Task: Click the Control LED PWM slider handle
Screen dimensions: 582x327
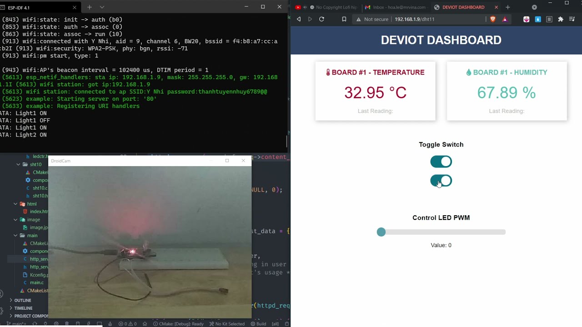Action: (x=381, y=232)
